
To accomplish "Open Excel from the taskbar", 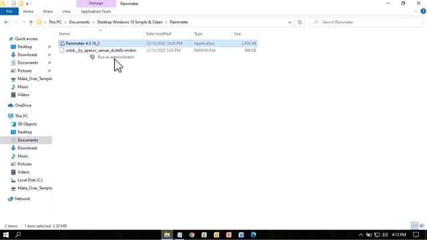I will [x=204, y=235].
